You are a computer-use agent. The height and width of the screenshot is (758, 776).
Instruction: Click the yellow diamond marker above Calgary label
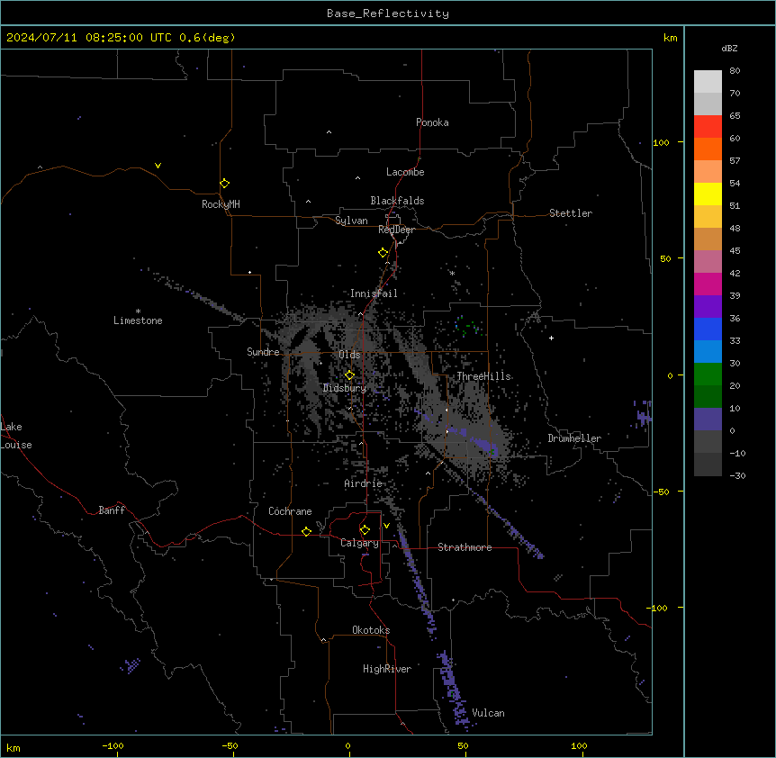click(x=365, y=530)
